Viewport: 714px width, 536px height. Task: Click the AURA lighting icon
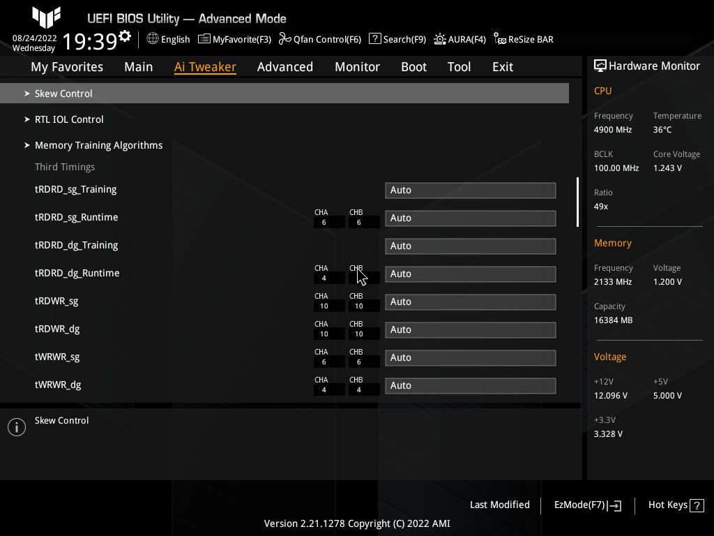(439, 39)
